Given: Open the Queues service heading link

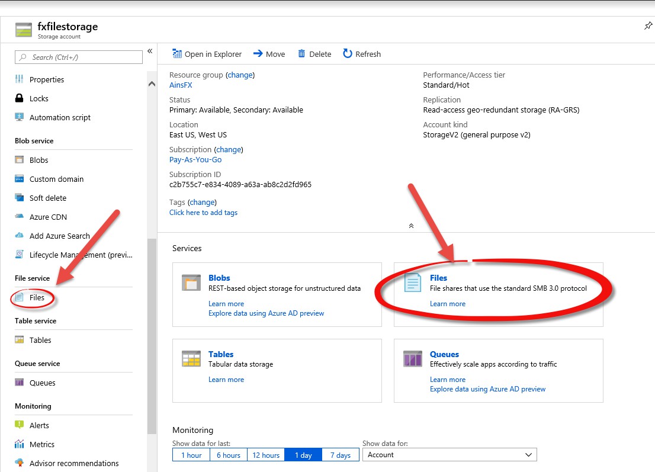Looking at the screenshot, I should pyautogui.click(x=444, y=354).
